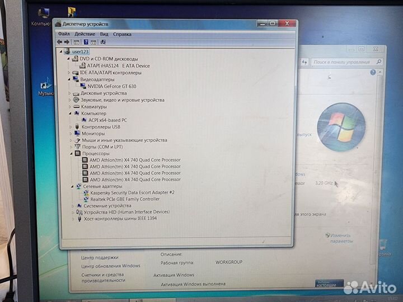
Task: Click the Мониторы category icon
Action: pos(77,133)
